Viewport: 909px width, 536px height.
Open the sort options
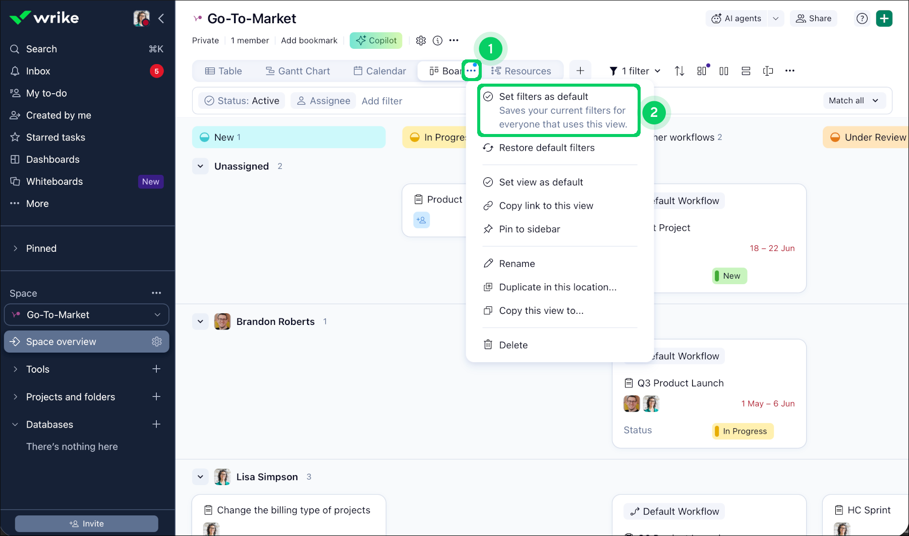click(x=679, y=71)
